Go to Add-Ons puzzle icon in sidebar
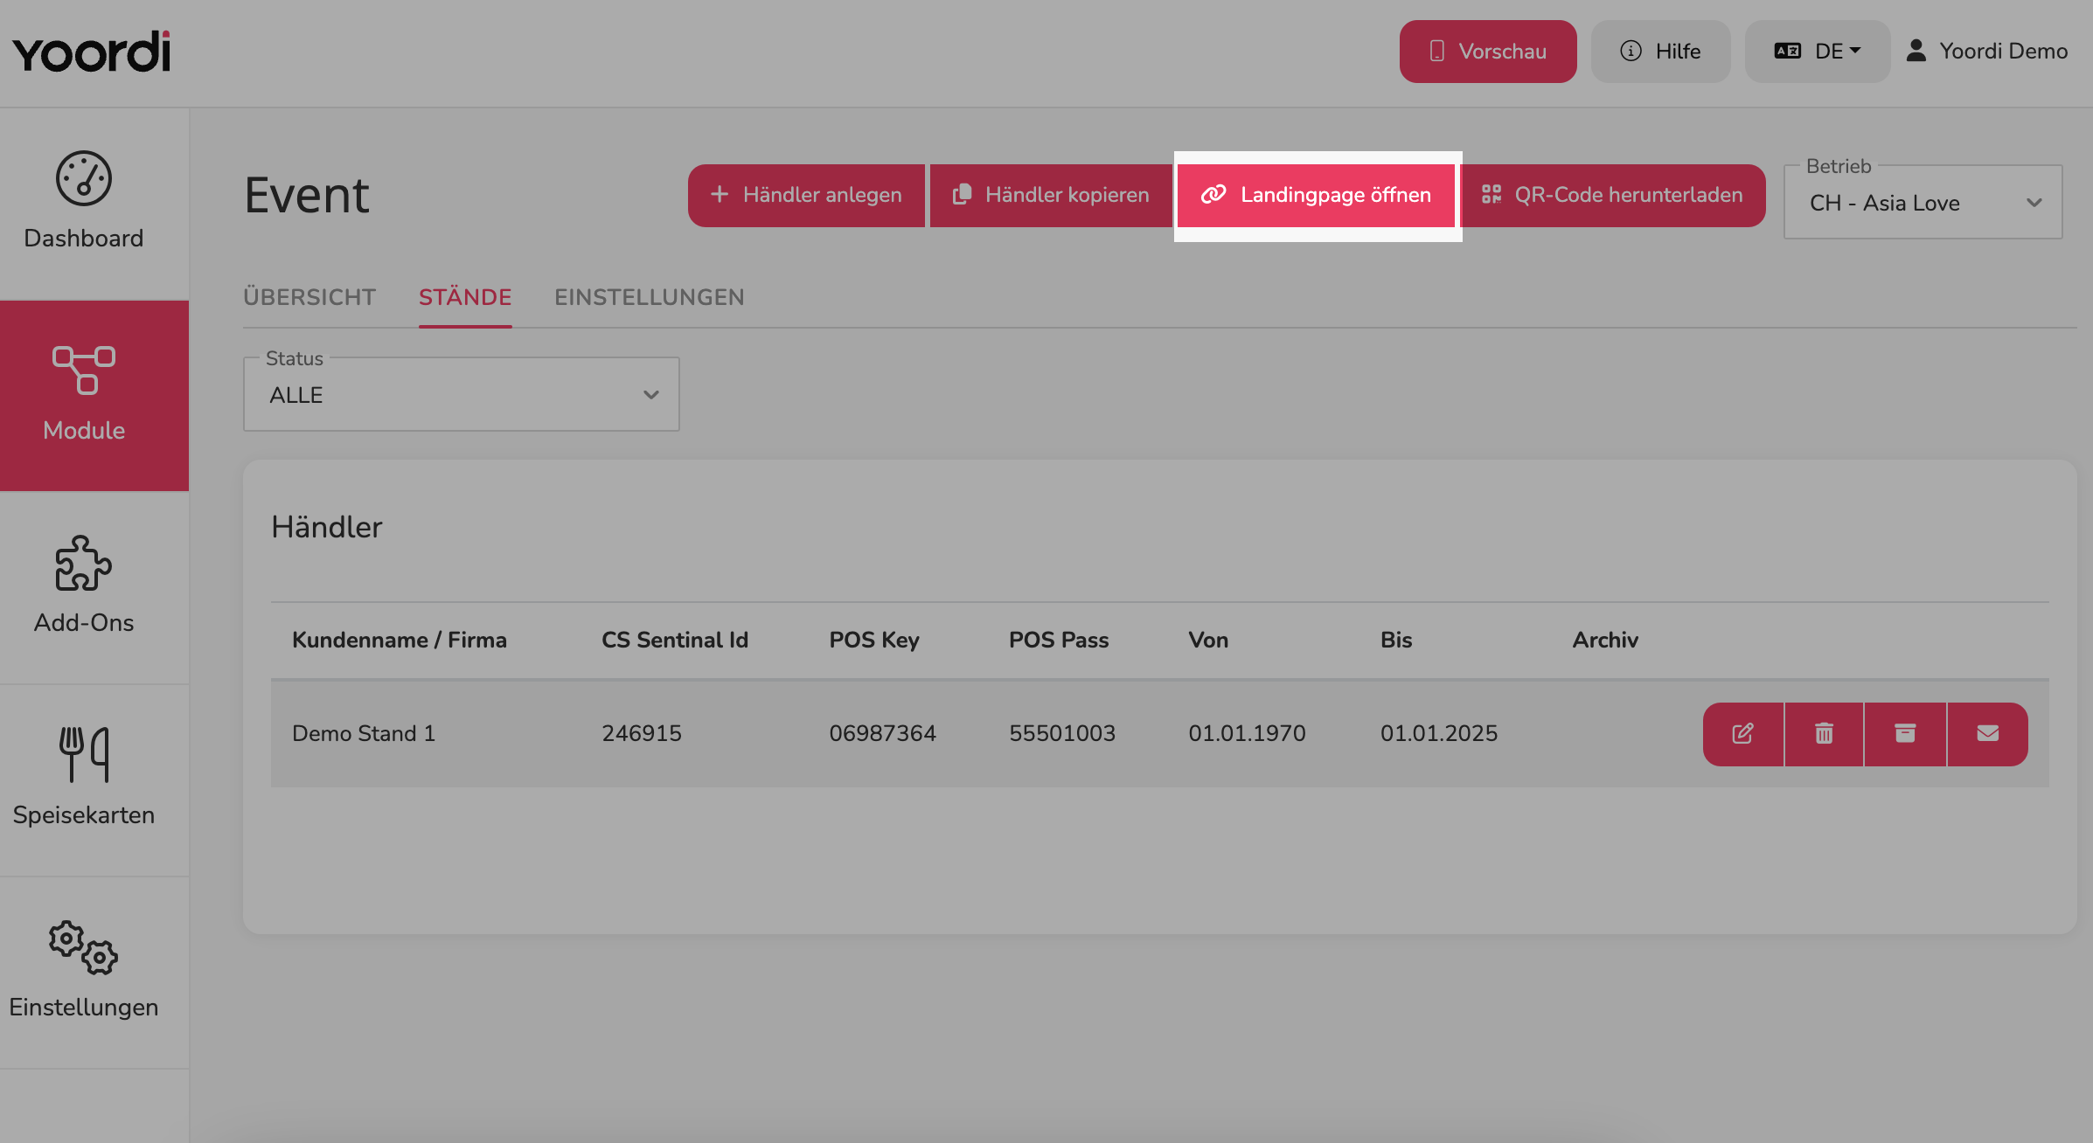This screenshot has height=1143, width=2093. point(84,585)
